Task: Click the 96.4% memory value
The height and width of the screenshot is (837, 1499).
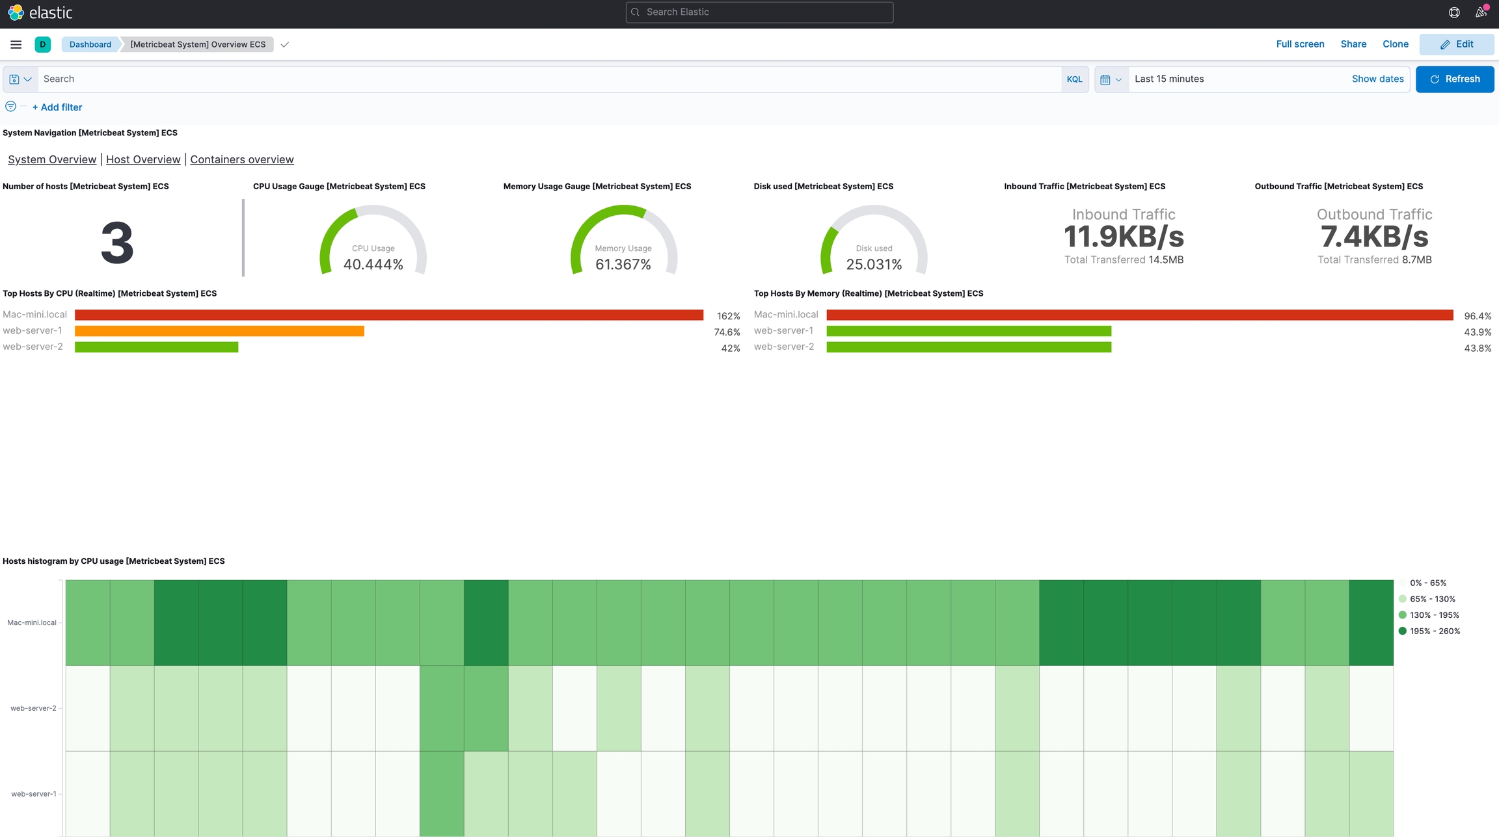Action: coord(1478,316)
